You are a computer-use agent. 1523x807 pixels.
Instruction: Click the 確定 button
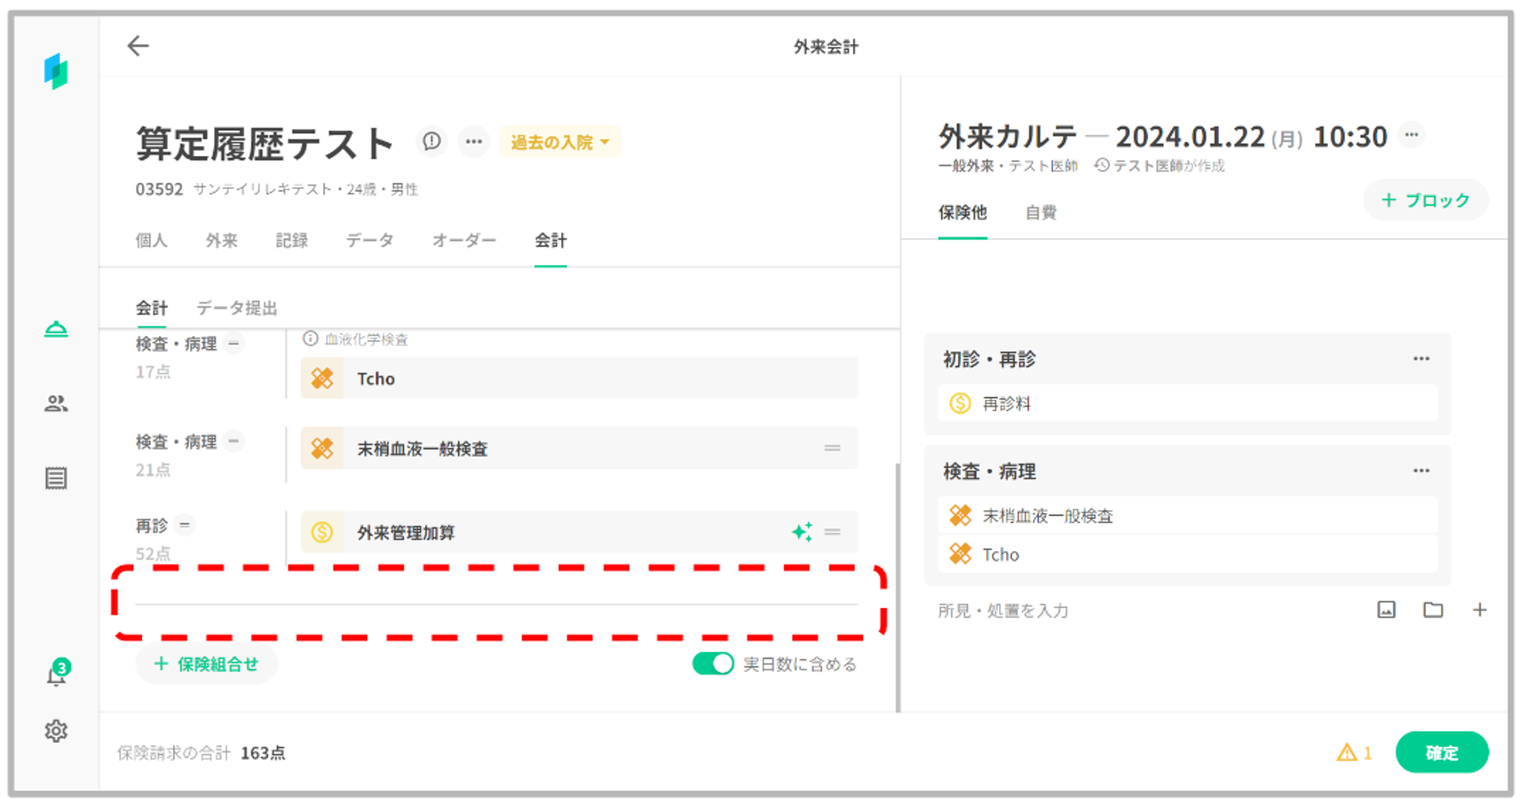pos(1442,753)
